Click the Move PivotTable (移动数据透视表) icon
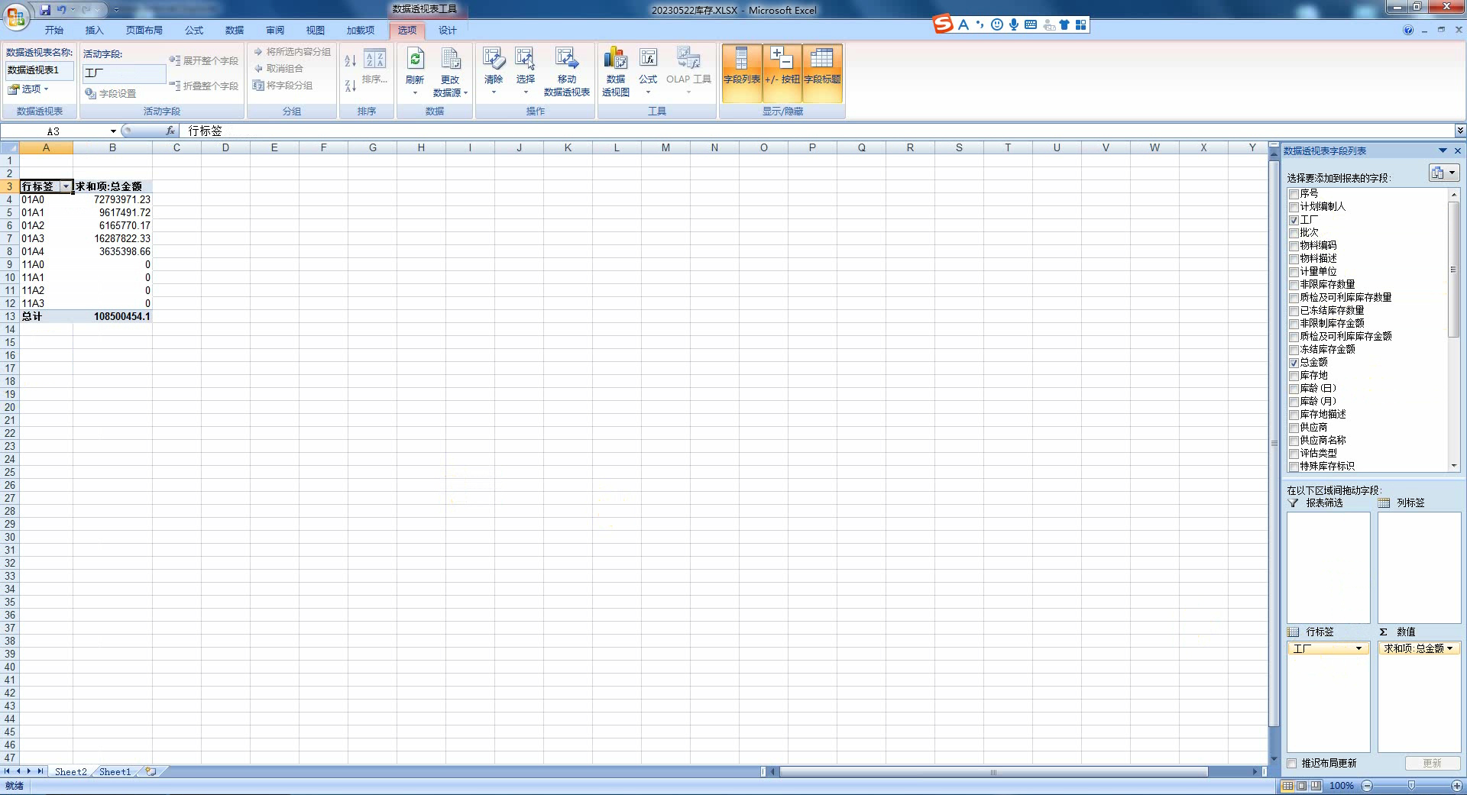 (x=566, y=61)
